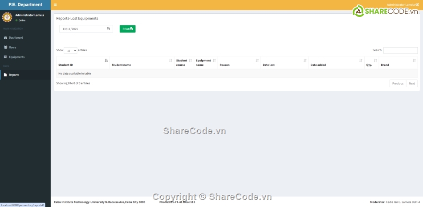
Task: Sort table by Reason column
Action: pyautogui.click(x=239, y=65)
